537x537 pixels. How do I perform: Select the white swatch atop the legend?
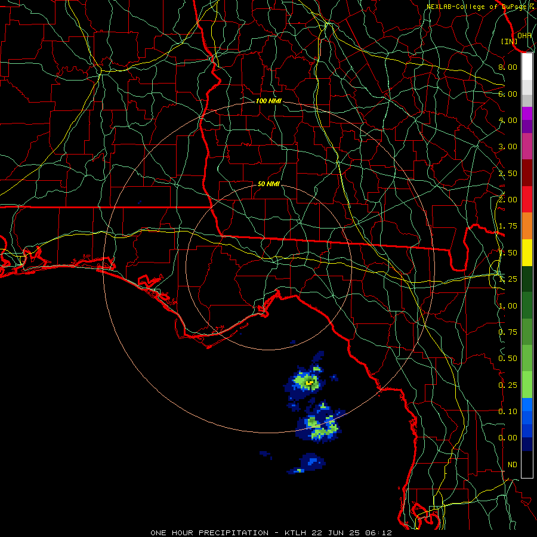pyautogui.click(x=527, y=67)
